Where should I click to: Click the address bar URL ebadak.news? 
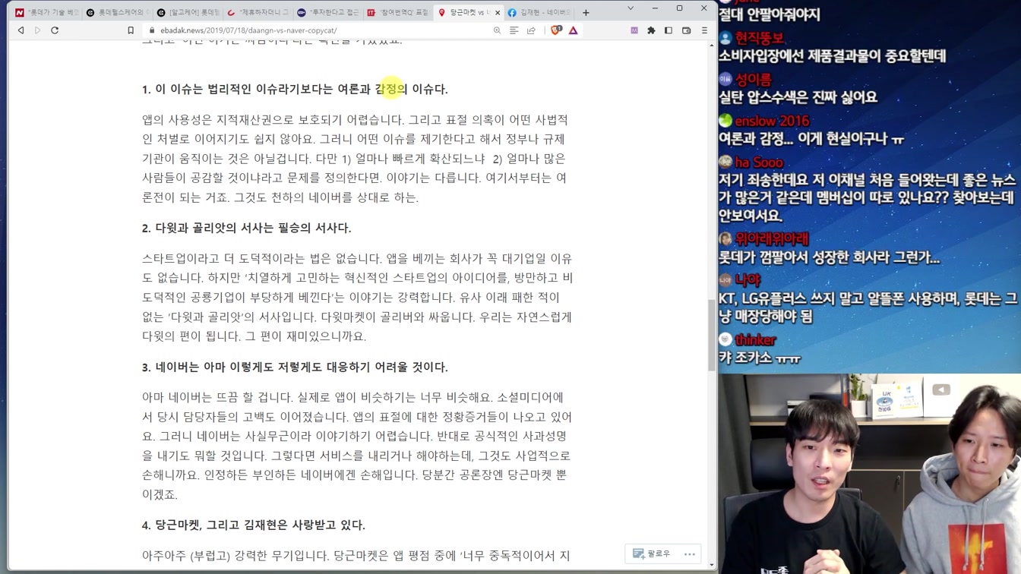pyautogui.click(x=248, y=30)
